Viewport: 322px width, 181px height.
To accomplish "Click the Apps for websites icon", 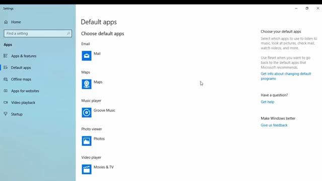I will [x=6, y=90].
